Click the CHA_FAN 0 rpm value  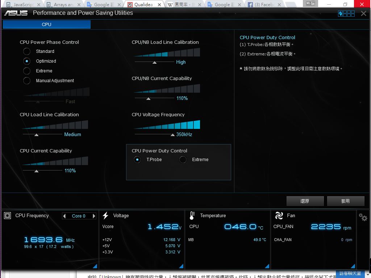[x=347, y=240]
